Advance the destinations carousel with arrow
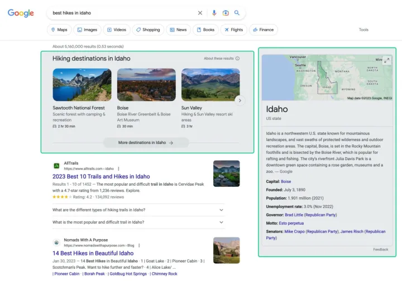The width and height of the screenshot is (402, 281). coord(240,100)
